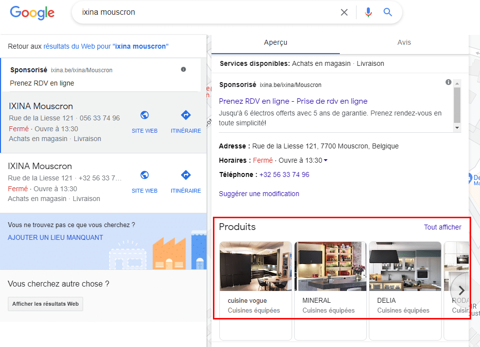Open Suggérer une modification link
The width and height of the screenshot is (480, 347).
pos(259,194)
